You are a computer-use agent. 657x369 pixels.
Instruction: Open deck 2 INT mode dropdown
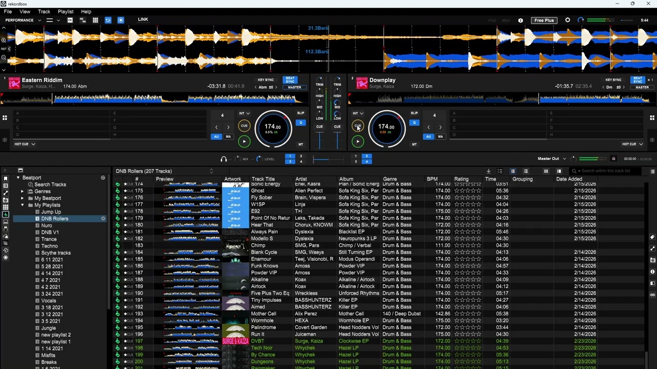tap(358, 113)
